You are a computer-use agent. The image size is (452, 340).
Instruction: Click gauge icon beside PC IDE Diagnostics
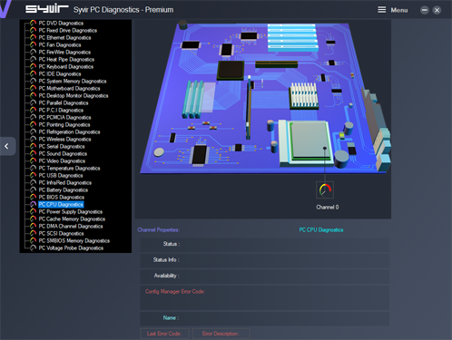[x=33, y=73]
